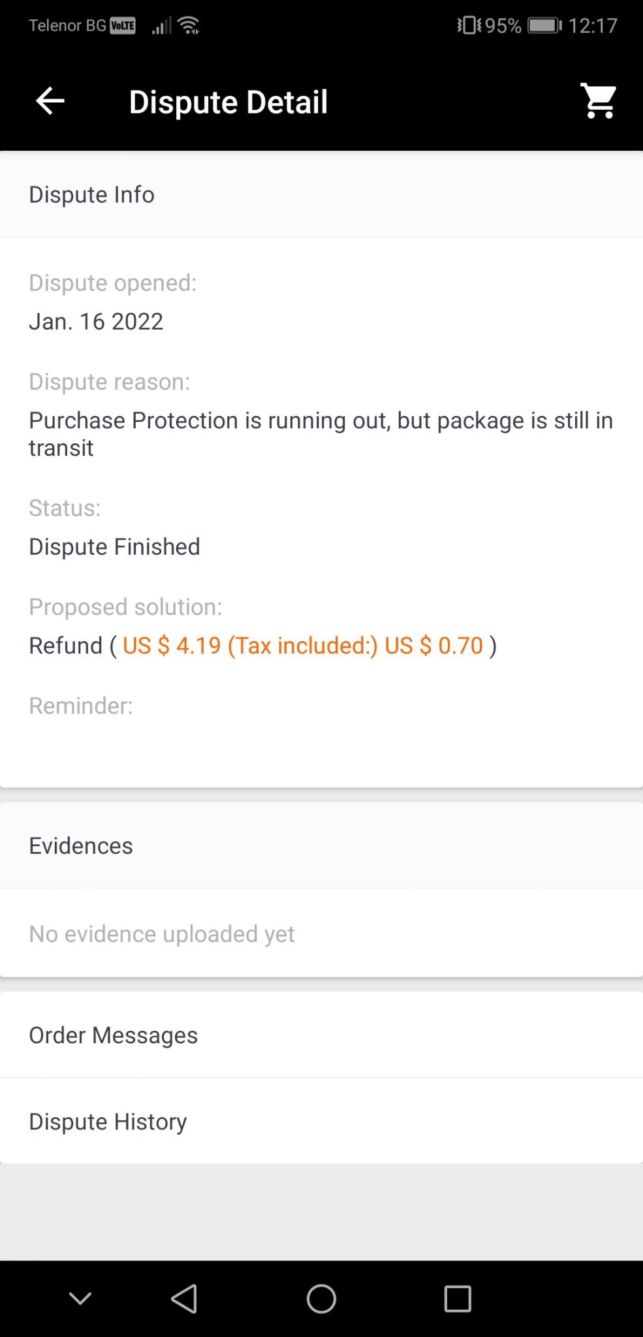Tap the dispute opened date Jan. 16 2022
Screen dimensions: 643x1337
pos(96,321)
